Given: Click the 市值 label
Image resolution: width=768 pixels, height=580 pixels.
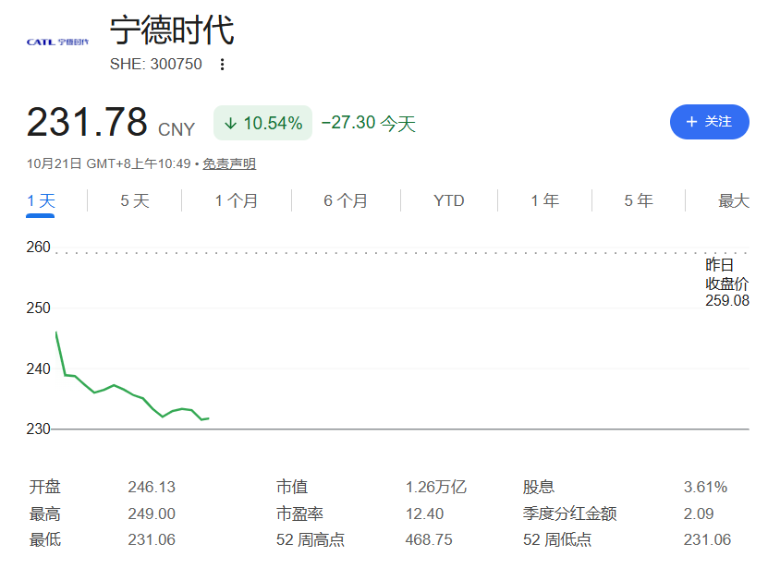Looking at the screenshot, I should (292, 487).
